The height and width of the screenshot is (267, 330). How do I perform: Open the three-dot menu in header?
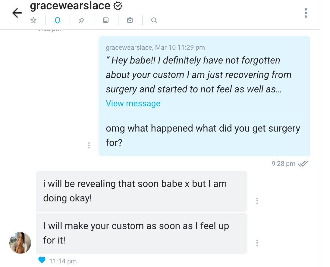pos(306,13)
